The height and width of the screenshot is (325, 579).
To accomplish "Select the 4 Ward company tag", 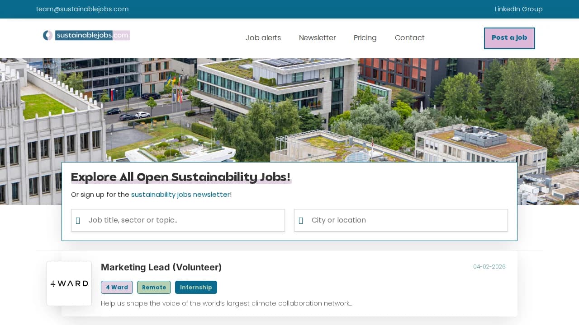I will (x=117, y=287).
